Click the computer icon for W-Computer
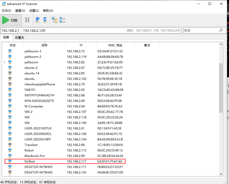 coord(10,106)
